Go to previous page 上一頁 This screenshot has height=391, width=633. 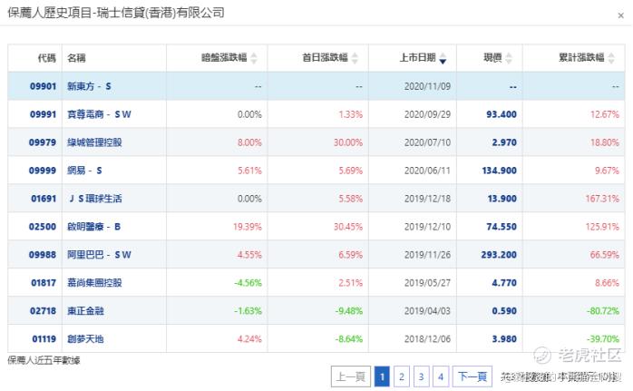click(x=351, y=376)
